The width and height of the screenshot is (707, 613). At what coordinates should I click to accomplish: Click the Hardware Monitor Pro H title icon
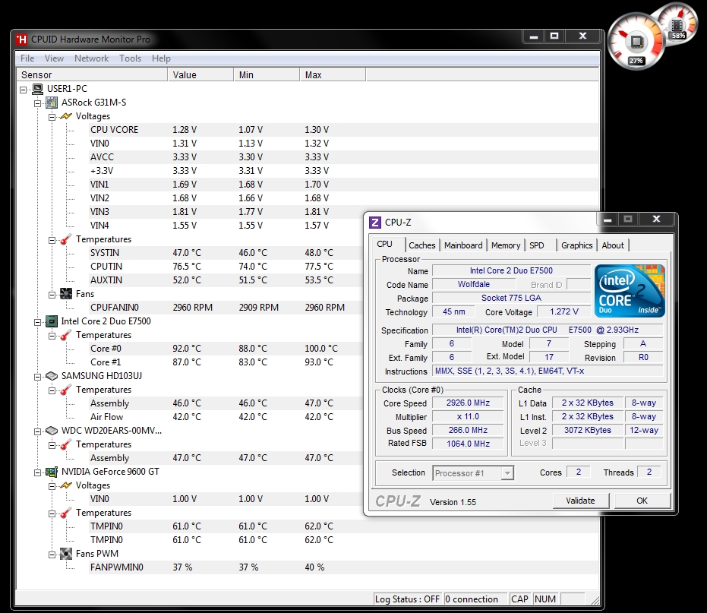point(21,39)
